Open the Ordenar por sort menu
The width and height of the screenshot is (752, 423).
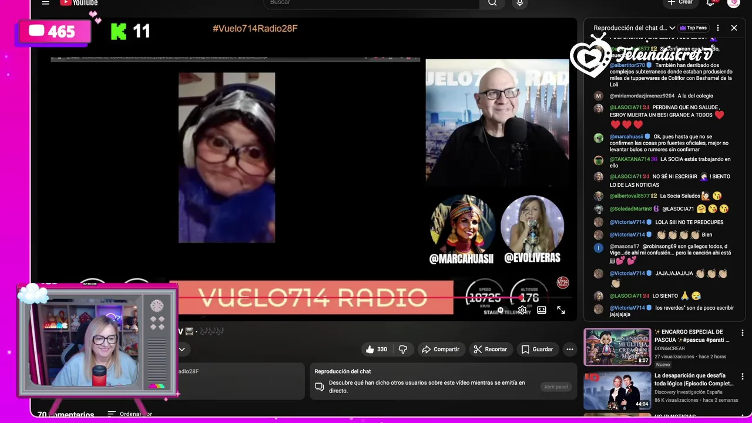(130, 414)
